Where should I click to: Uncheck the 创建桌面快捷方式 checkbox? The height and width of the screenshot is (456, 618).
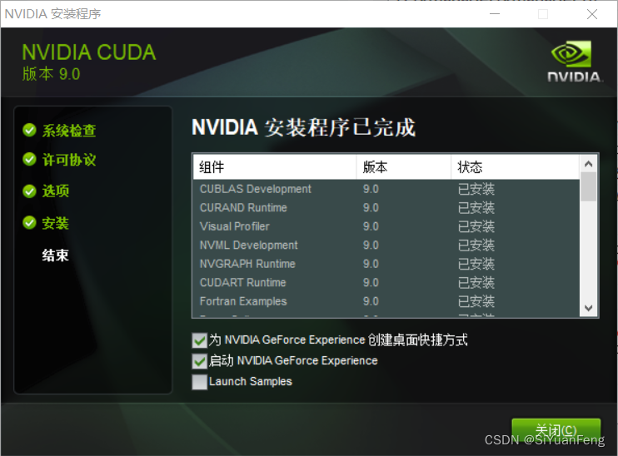pos(199,340)
